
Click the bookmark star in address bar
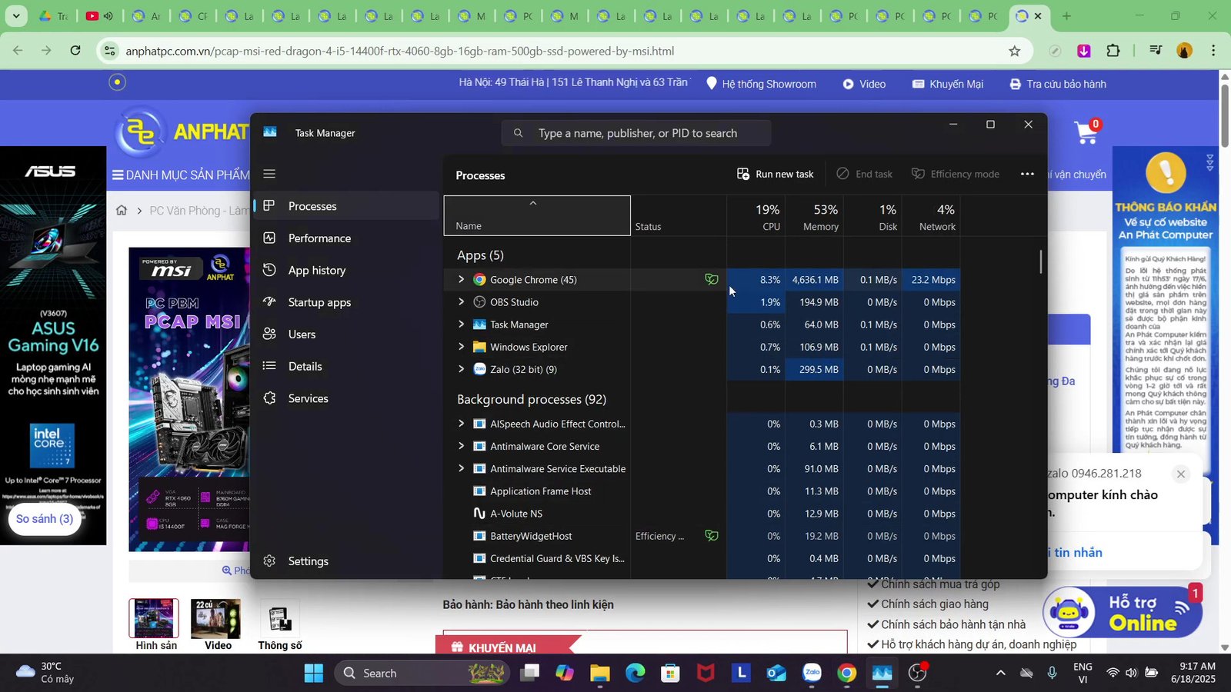1014,52
